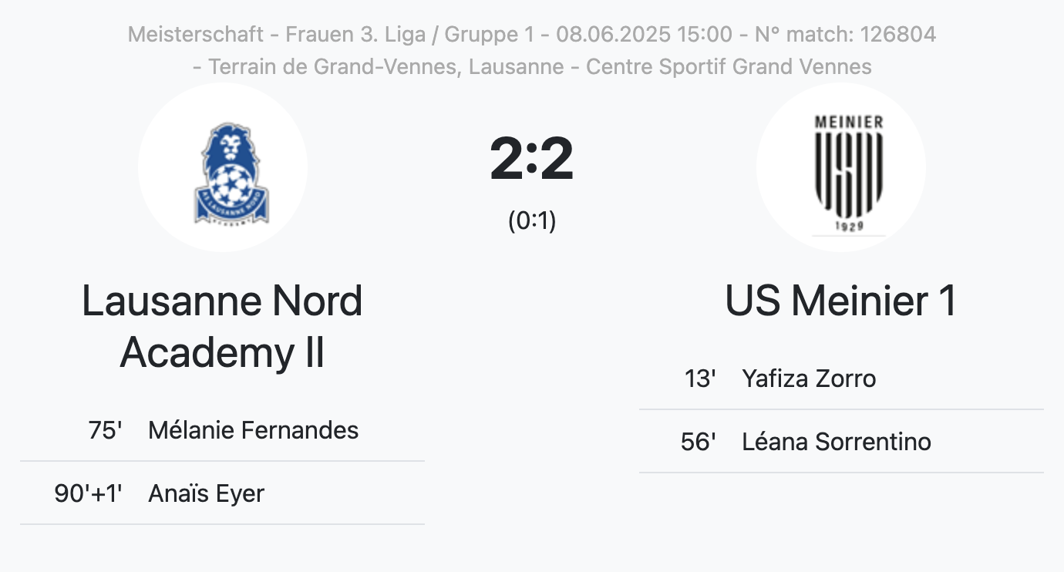
Task: Select scorer Yafiza Zorro
Action: point(809,379)
